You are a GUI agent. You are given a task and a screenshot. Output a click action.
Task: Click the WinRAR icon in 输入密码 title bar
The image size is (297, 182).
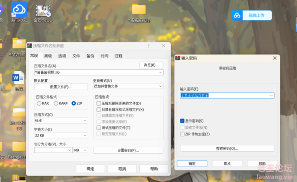tap(178, 58)
